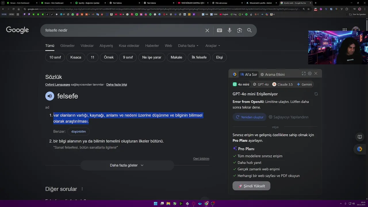Play pronunciation of felsefe speaker icon
This screenshot has height=207, width=368.
click(x=50, y=96)
